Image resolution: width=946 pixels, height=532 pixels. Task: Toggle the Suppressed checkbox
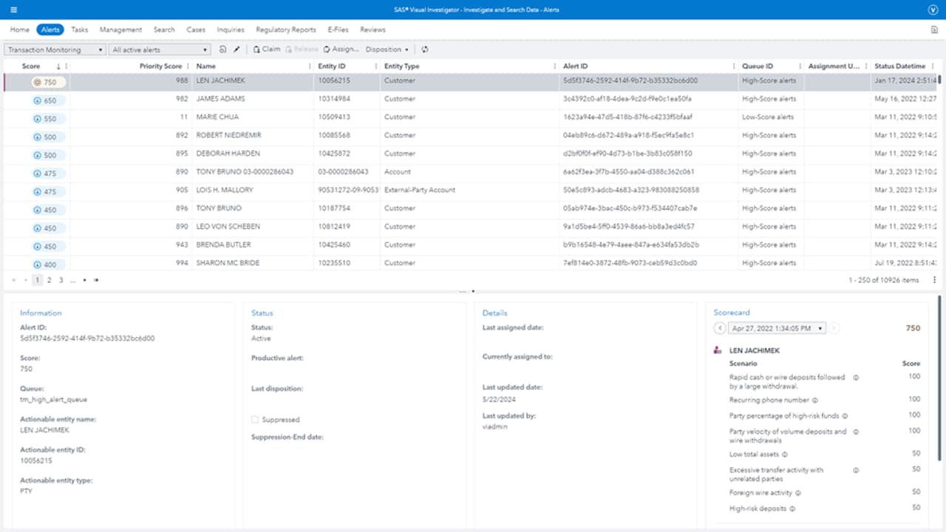point(255,420)
